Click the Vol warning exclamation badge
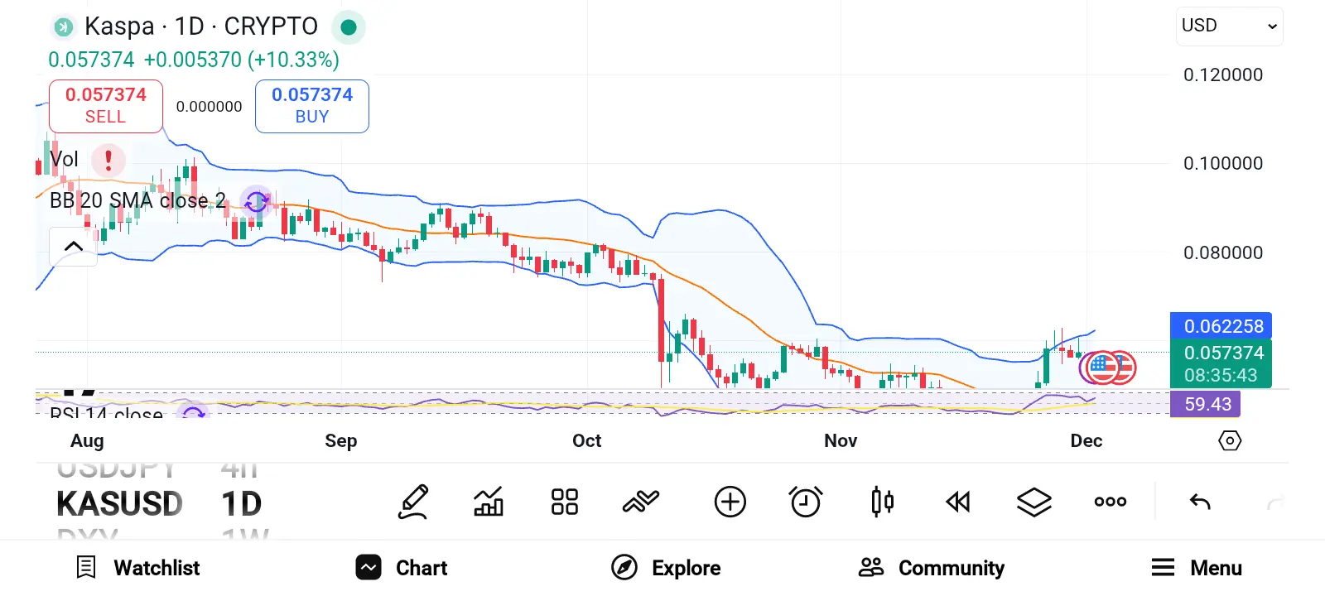The height and width of the screenshot is (596, 1325). (x=108, y=160)
